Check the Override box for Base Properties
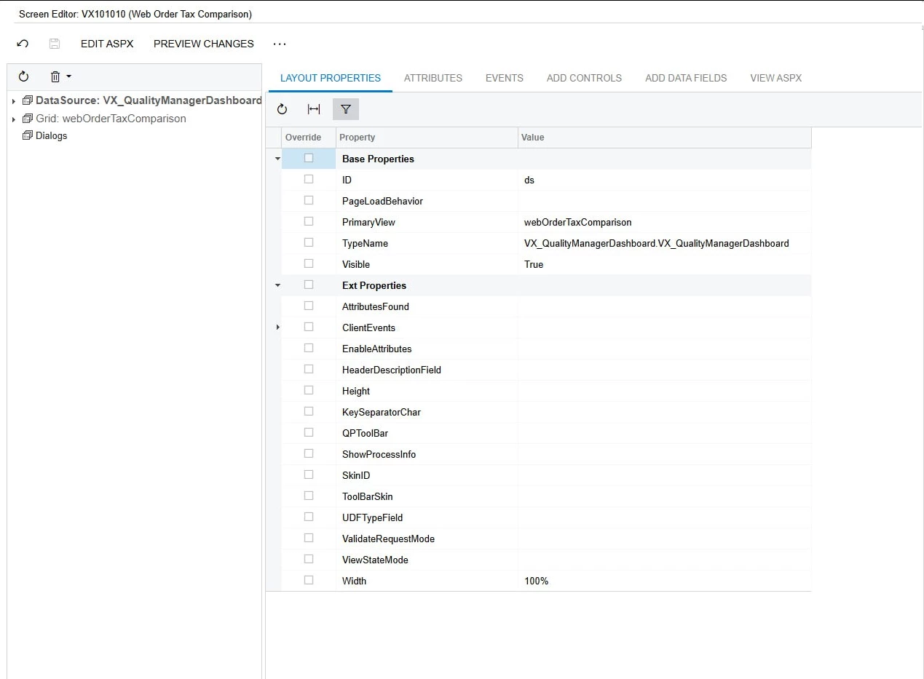The image size is (924, 679). (x=309, y=158)
